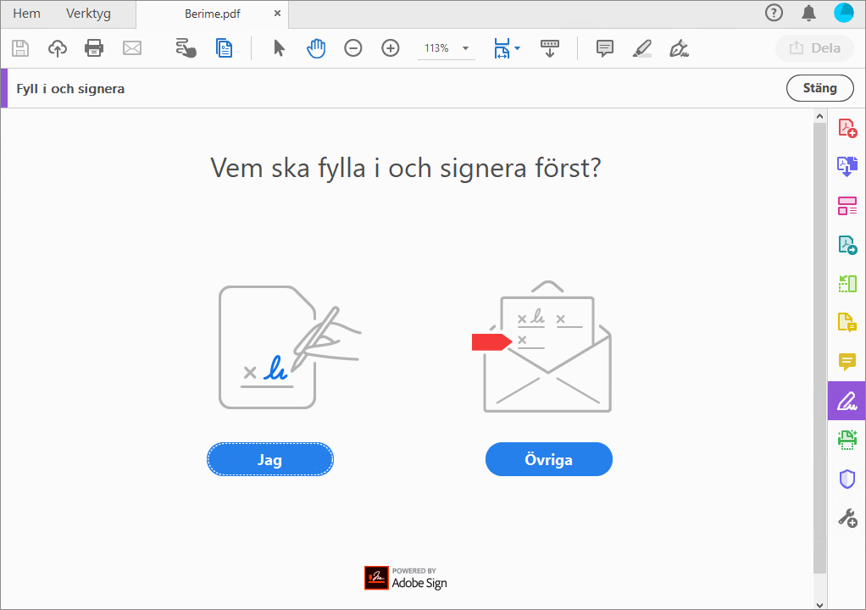Open the Skydda shield tool in sidebar
Screen dimensions: 866x610
(846, 479)
